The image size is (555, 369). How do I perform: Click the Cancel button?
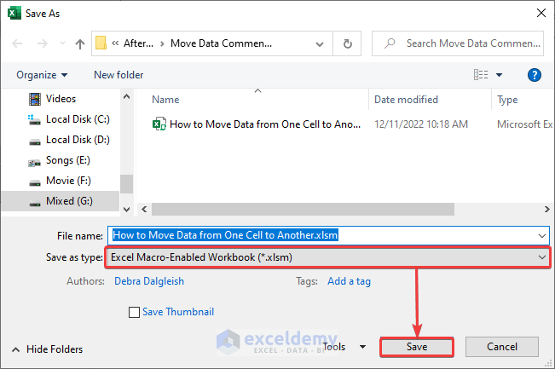pos(502,347)
